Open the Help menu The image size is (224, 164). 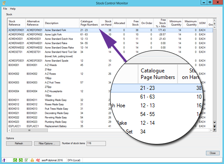point(13,9)
